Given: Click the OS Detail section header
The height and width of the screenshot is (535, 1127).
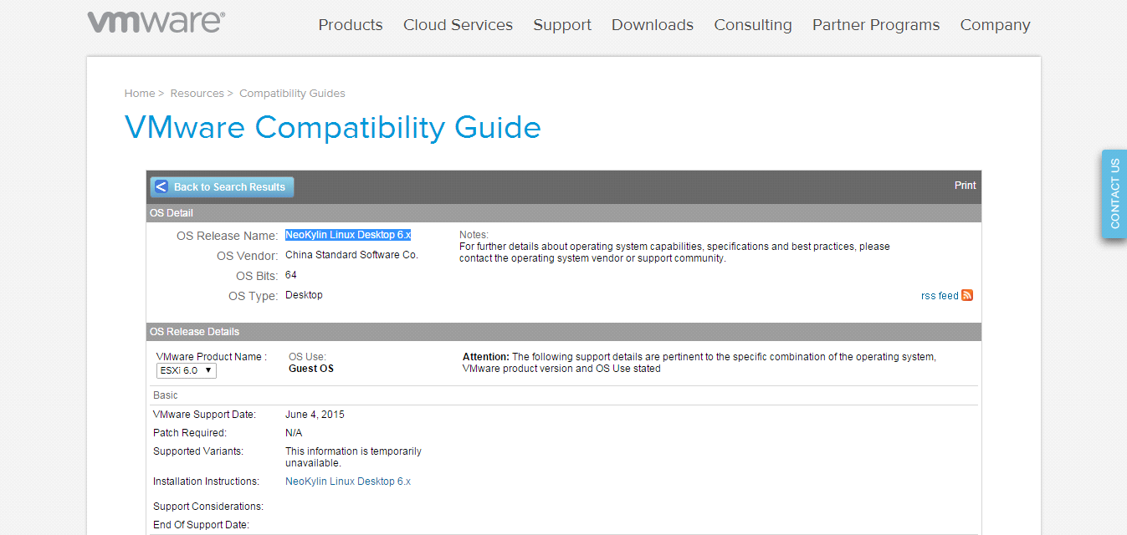Looking at the screenshot, I should [x=563, y=213].
